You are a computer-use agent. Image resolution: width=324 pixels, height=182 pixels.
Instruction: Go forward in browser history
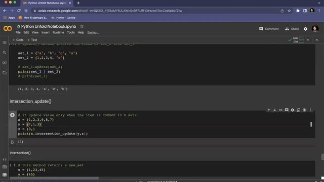[12, 11]
